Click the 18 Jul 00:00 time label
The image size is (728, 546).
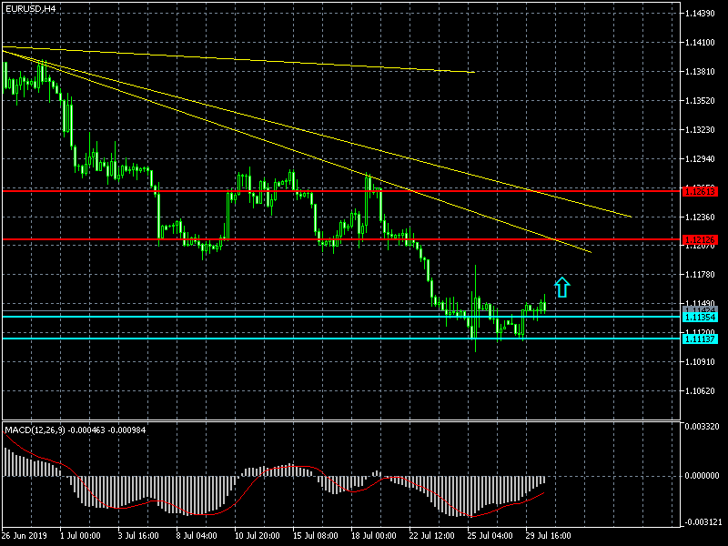(x=373, y=535)
